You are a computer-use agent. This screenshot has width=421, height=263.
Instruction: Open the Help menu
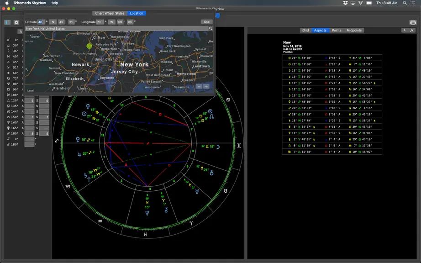click(54, 3)
